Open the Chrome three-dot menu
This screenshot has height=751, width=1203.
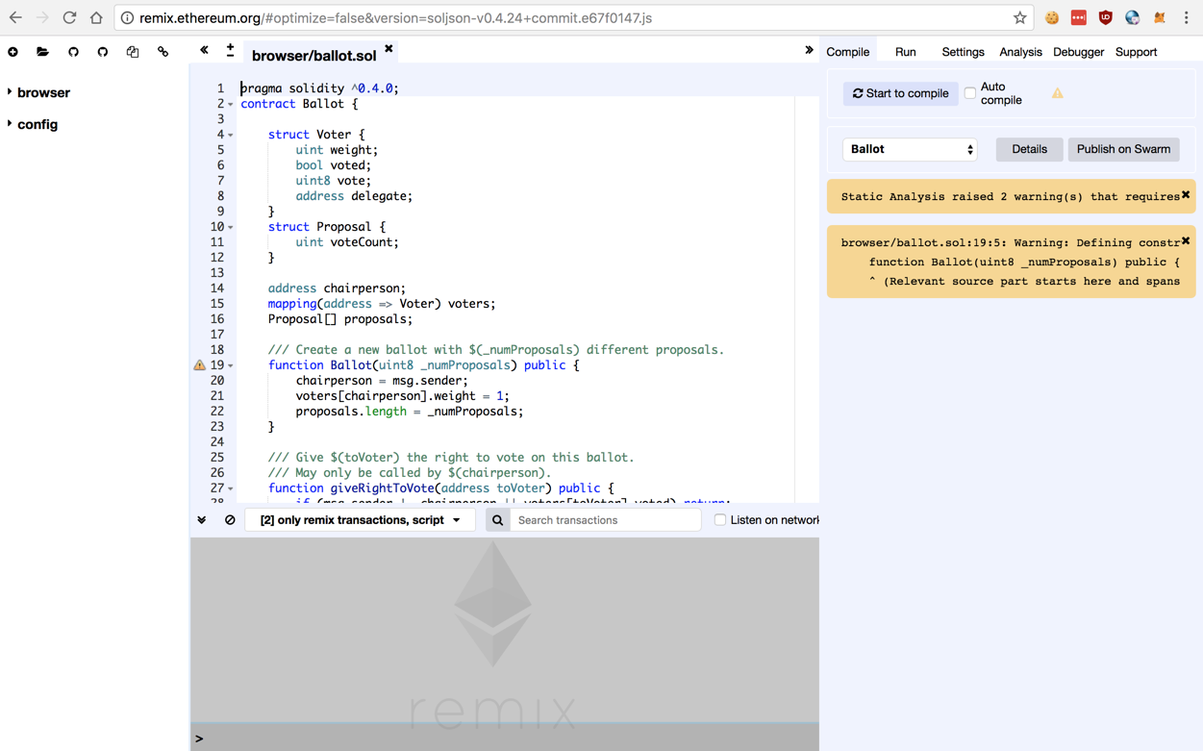pos(1187,17)
